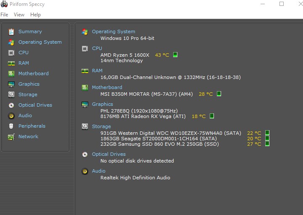Select Summary in the sidebar

tap(30, 31)
